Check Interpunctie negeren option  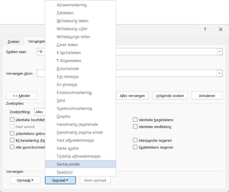(x=135, y=140)
